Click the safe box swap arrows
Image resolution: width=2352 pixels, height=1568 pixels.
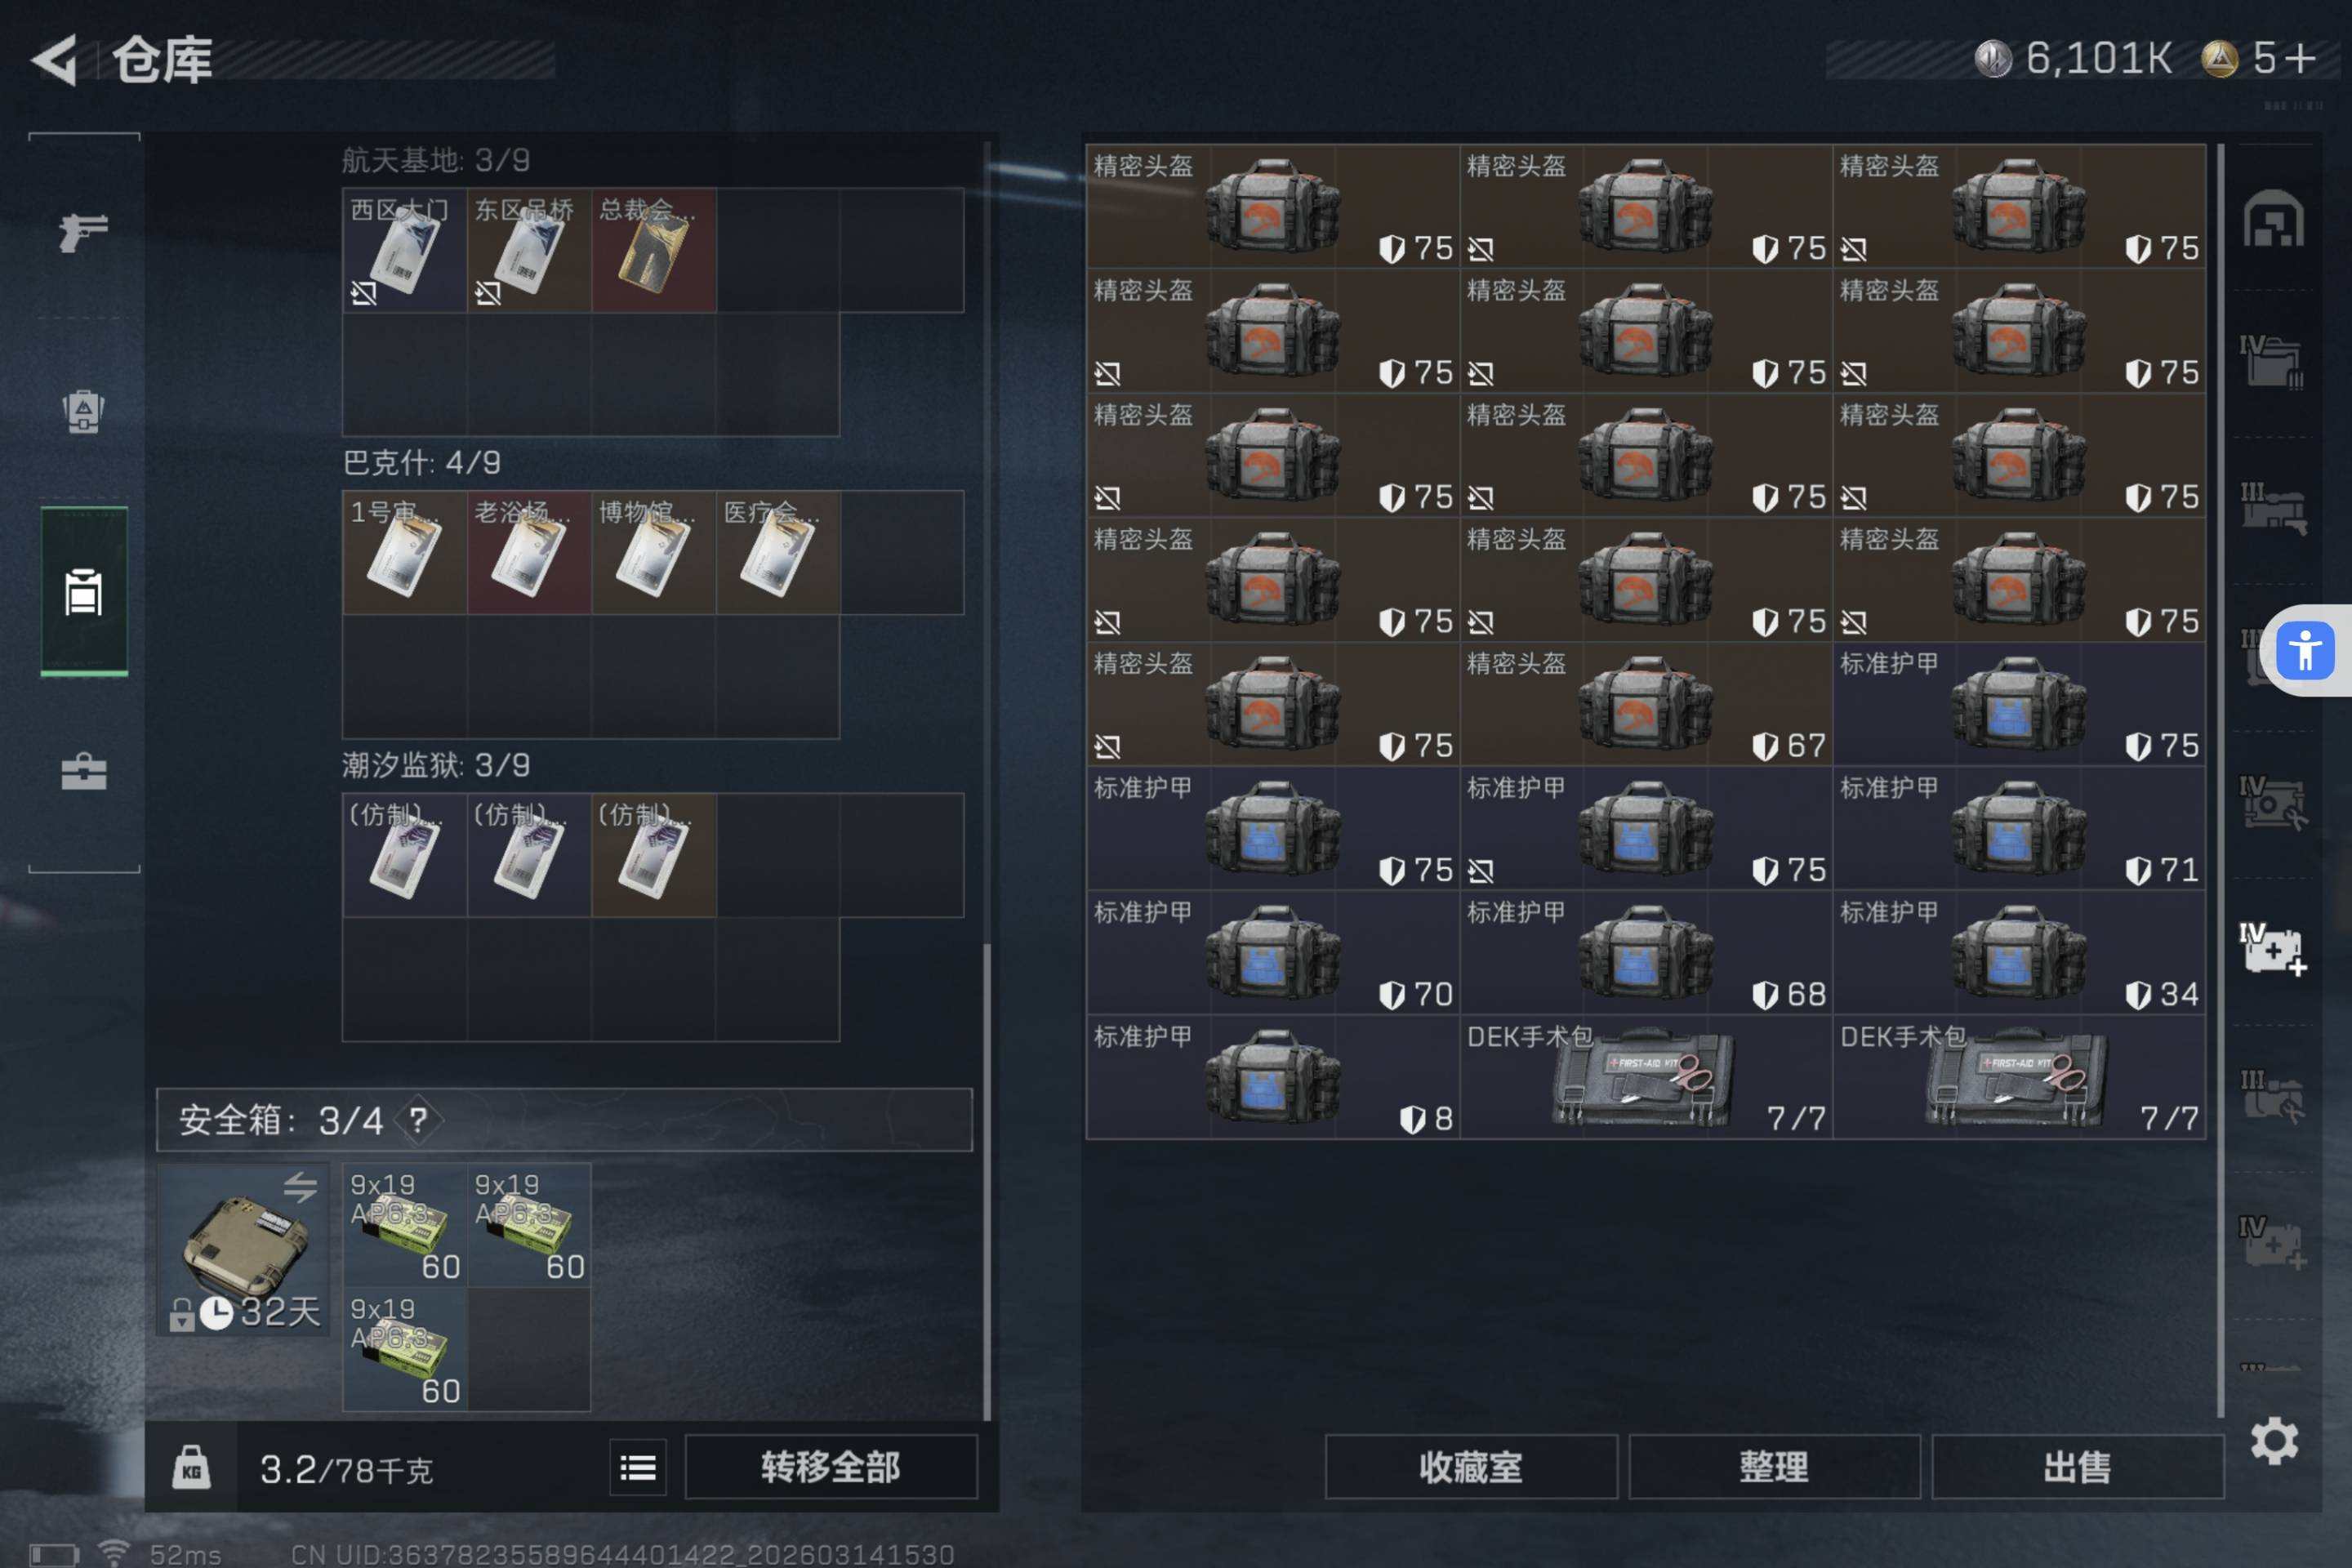pyautogui.click(x=300, y=1187)
